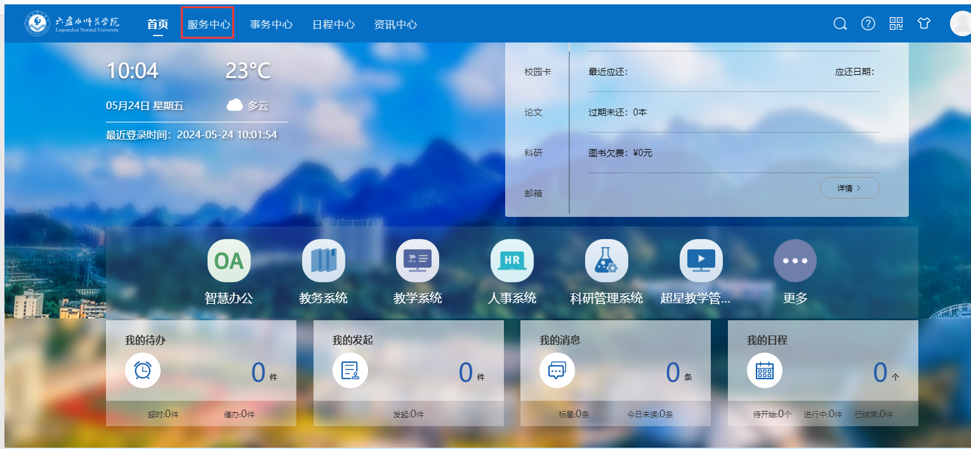Go to the 事务中心 tab

[271, 24]
